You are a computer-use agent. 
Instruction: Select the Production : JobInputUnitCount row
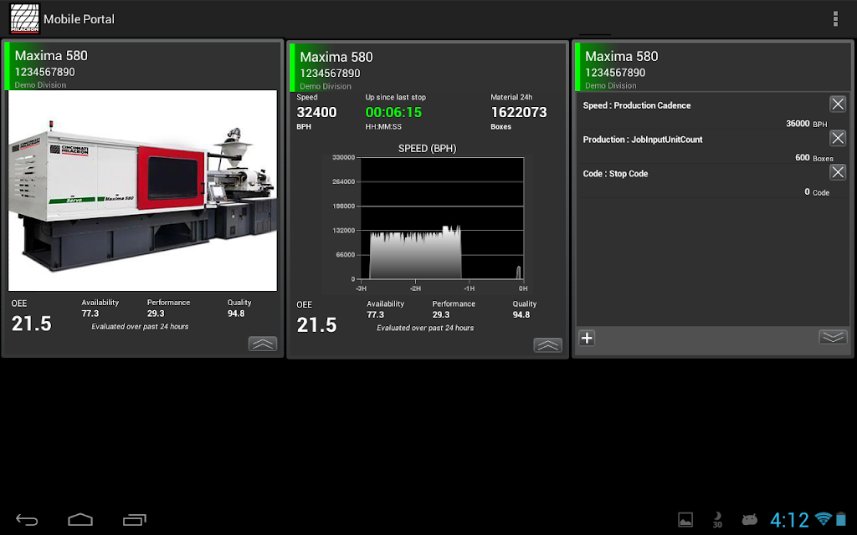(x=711, y=146)
